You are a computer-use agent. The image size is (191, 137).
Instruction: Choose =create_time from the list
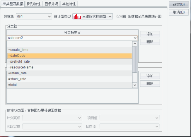pos(69,50)
